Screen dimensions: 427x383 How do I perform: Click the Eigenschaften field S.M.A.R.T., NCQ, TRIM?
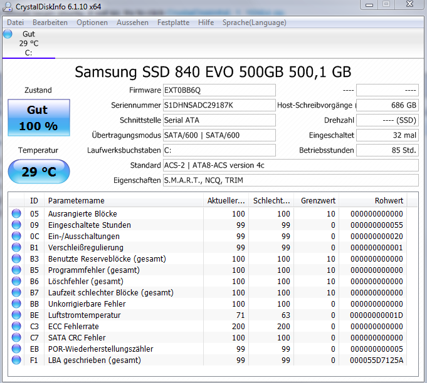tap(290, 180)
